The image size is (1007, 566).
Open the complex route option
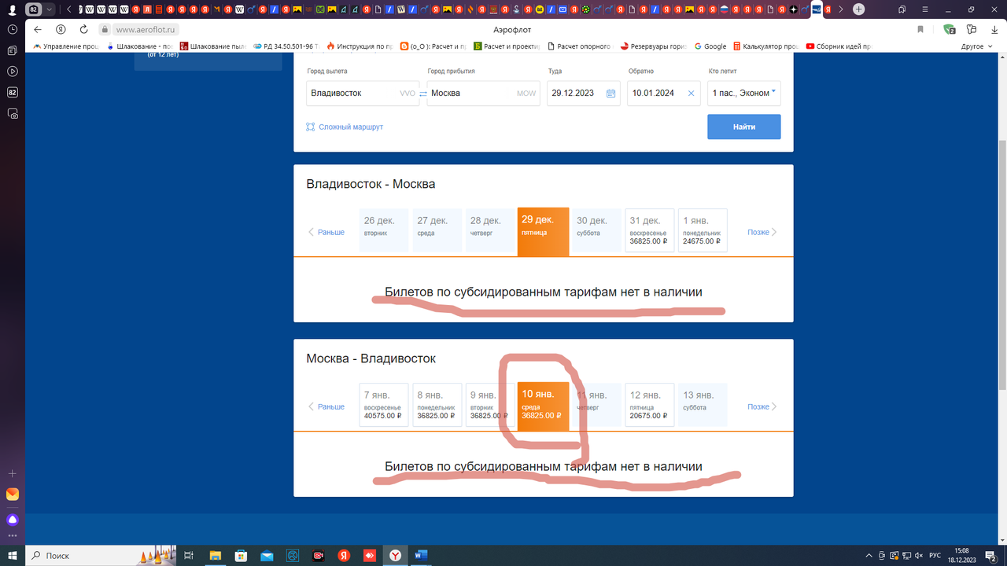[x=345, y=127]
